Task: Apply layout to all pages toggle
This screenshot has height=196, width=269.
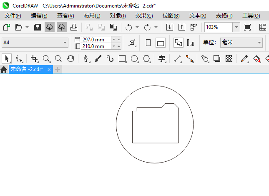Action: point(178,43)
